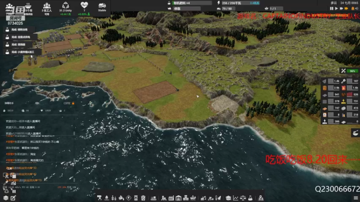This screenshot has height=202, width=360.
Task: Open the research lab flask panel
Action: point(250,198)
